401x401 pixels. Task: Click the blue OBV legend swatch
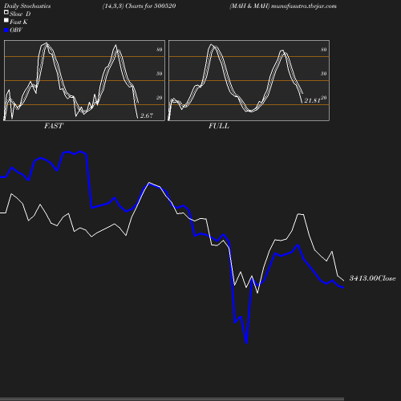(x=6, y=30)
